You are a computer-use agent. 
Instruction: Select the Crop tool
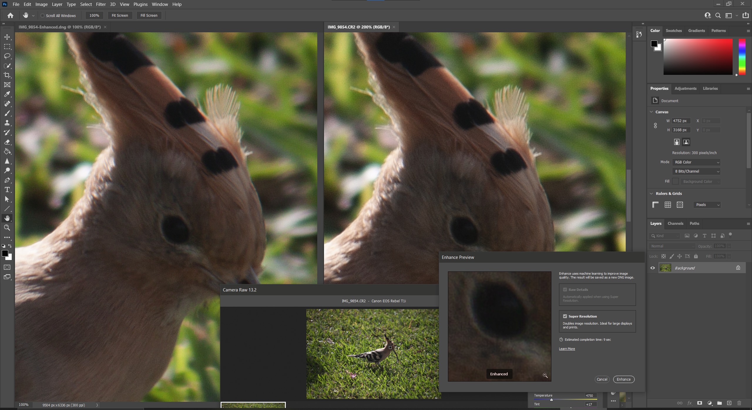7,75
